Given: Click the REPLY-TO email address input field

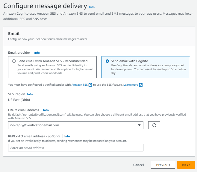Looking at the screenshot, I should [x=76, y=148].
